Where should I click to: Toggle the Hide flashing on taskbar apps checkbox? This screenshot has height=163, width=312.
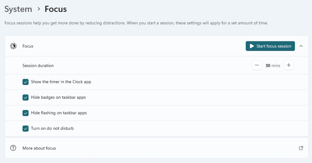pos(26,113)
